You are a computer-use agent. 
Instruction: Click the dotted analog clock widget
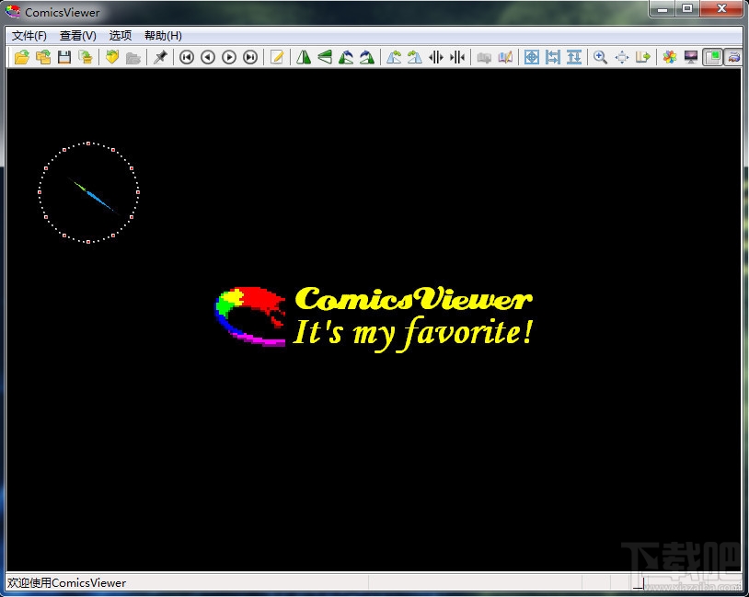click(x=88, y=192)
